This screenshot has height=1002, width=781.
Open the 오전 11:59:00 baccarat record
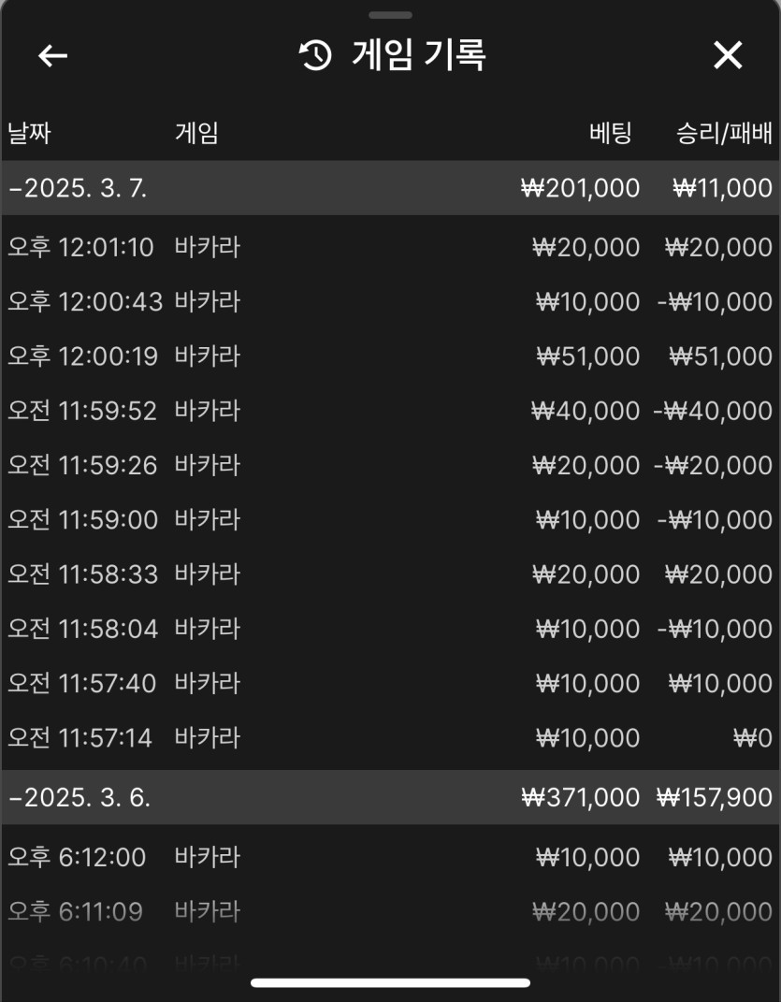pos(389,519)
